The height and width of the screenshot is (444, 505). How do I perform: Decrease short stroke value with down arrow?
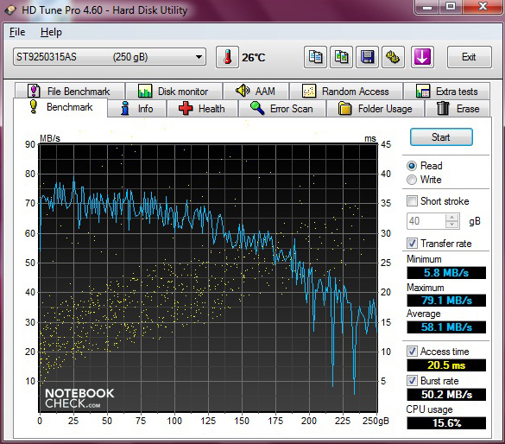[451, 225]
